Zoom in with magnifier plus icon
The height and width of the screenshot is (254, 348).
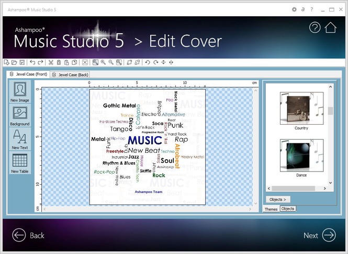pos(103,63)
